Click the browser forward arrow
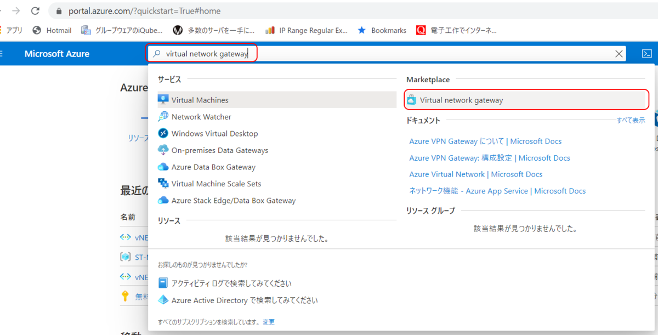Image resolution: width=658 pixels, height=335 pixels. pyautogui.click(x=16, y=10)
